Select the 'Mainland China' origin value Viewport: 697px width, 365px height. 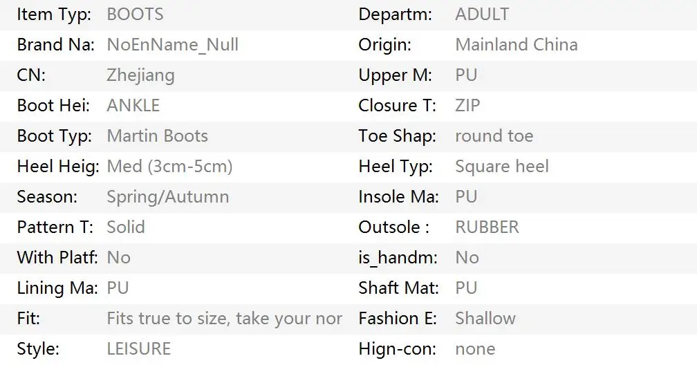point(516,45)
